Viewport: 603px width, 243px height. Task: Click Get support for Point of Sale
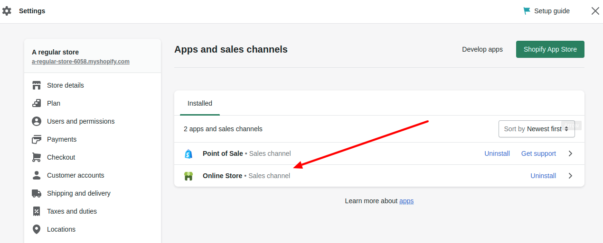[x=538, y=153]
